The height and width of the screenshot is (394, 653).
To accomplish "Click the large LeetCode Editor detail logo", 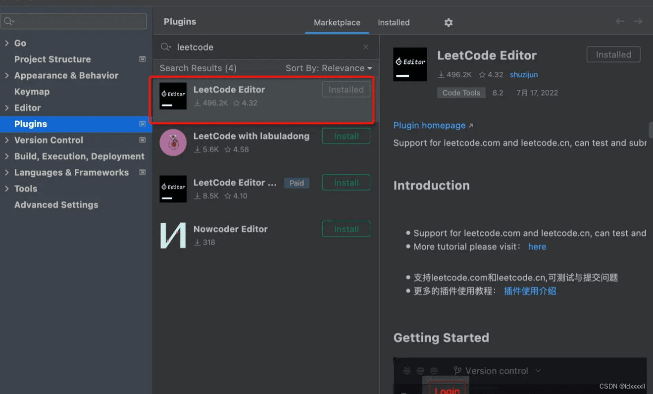I will 410,64.
